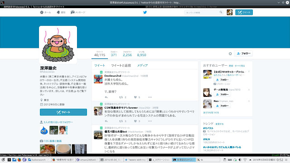This screenshot has width=290, height=163.
Task: Open the notifications bell icon
Action: tap(58, 12)
